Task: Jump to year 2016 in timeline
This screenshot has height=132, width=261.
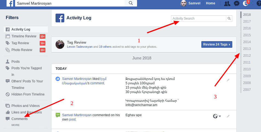Action: pos(247,28)
